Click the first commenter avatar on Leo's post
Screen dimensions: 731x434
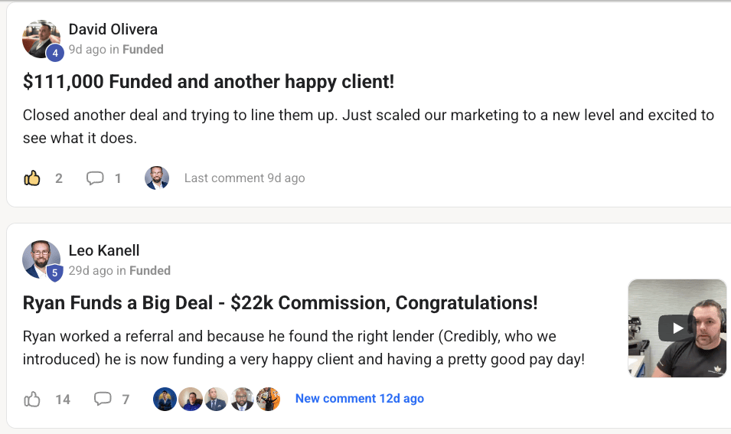165,399
